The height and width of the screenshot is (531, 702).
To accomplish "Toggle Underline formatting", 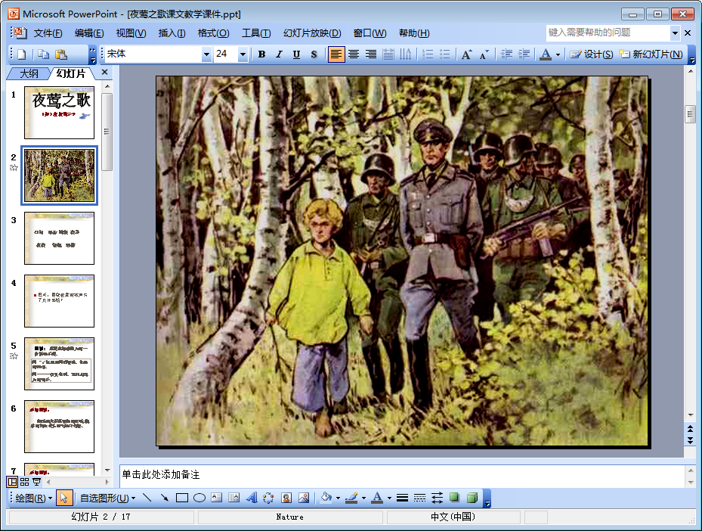I will [296, 54].
